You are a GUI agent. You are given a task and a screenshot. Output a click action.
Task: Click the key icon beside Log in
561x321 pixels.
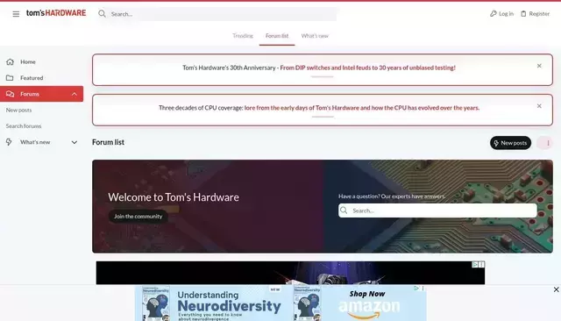coord(493,14)
